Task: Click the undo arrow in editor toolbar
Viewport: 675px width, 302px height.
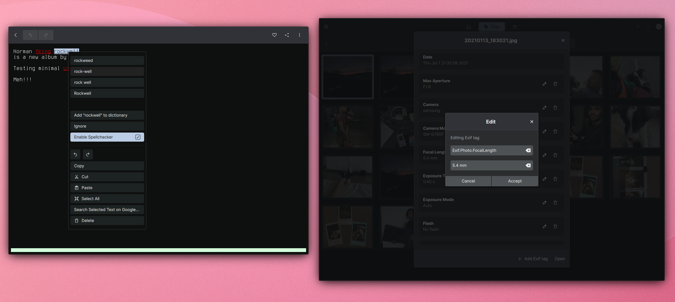Action: [x=30, y=35]
